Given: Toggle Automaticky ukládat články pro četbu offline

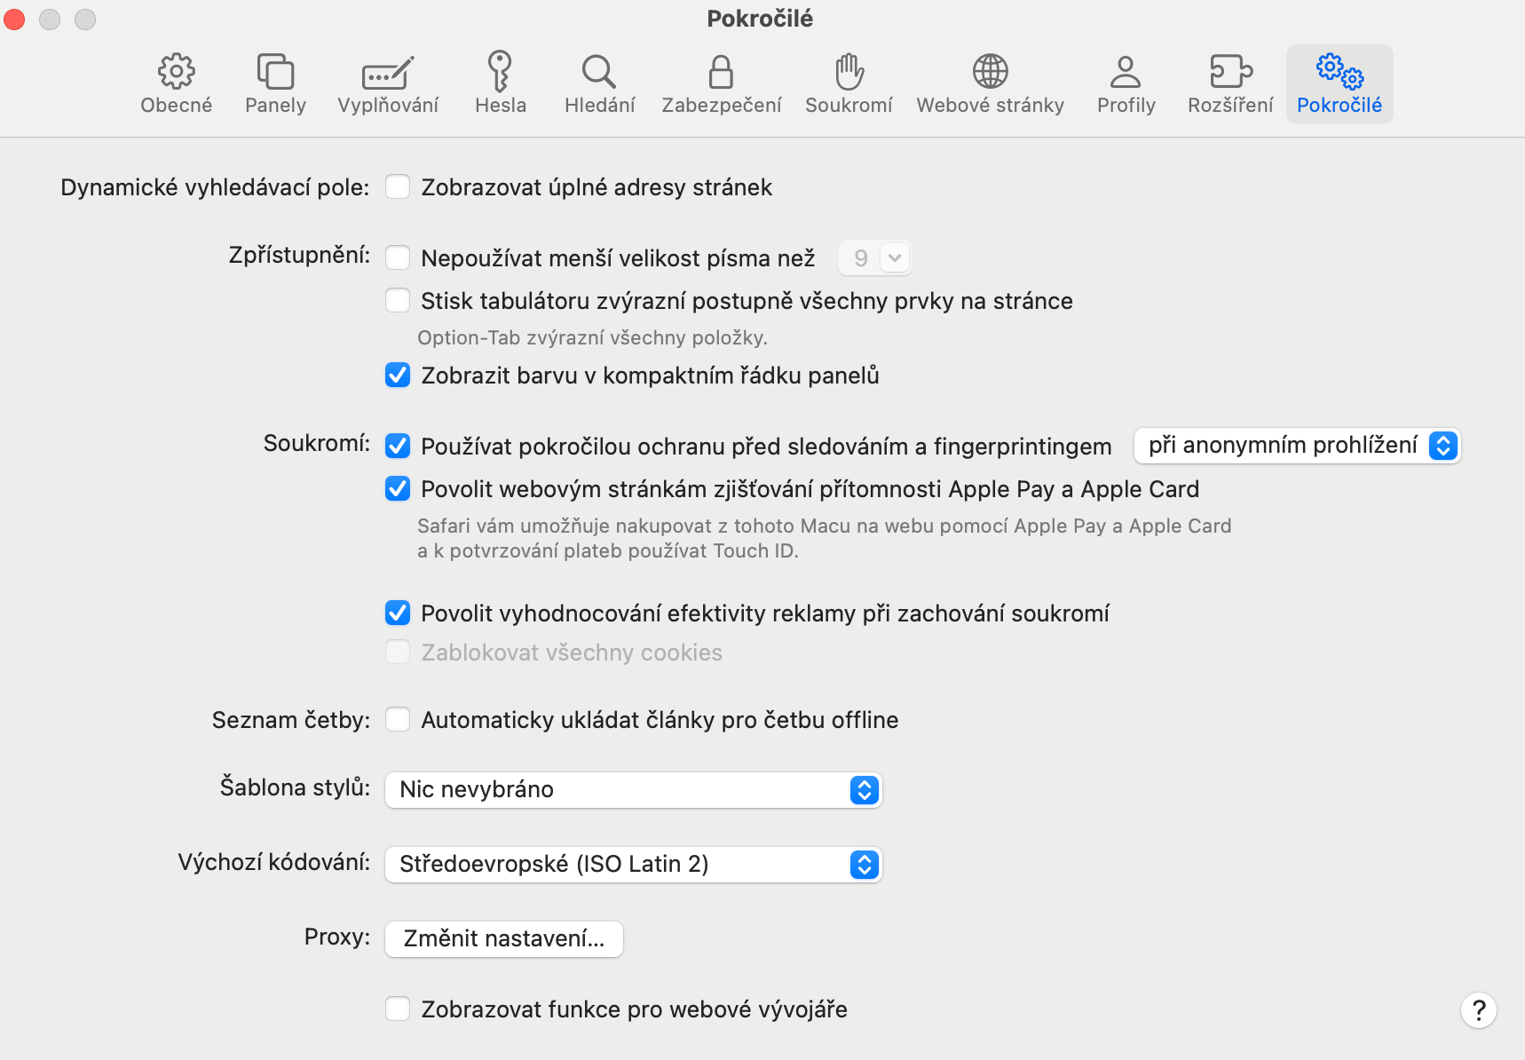Looking at the screenshot, I should pos(398,720).
